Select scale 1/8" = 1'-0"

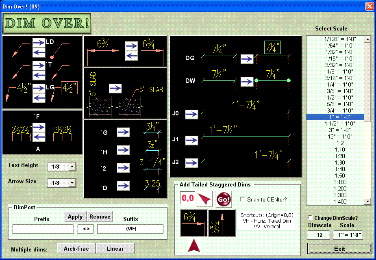pos(335,71)
